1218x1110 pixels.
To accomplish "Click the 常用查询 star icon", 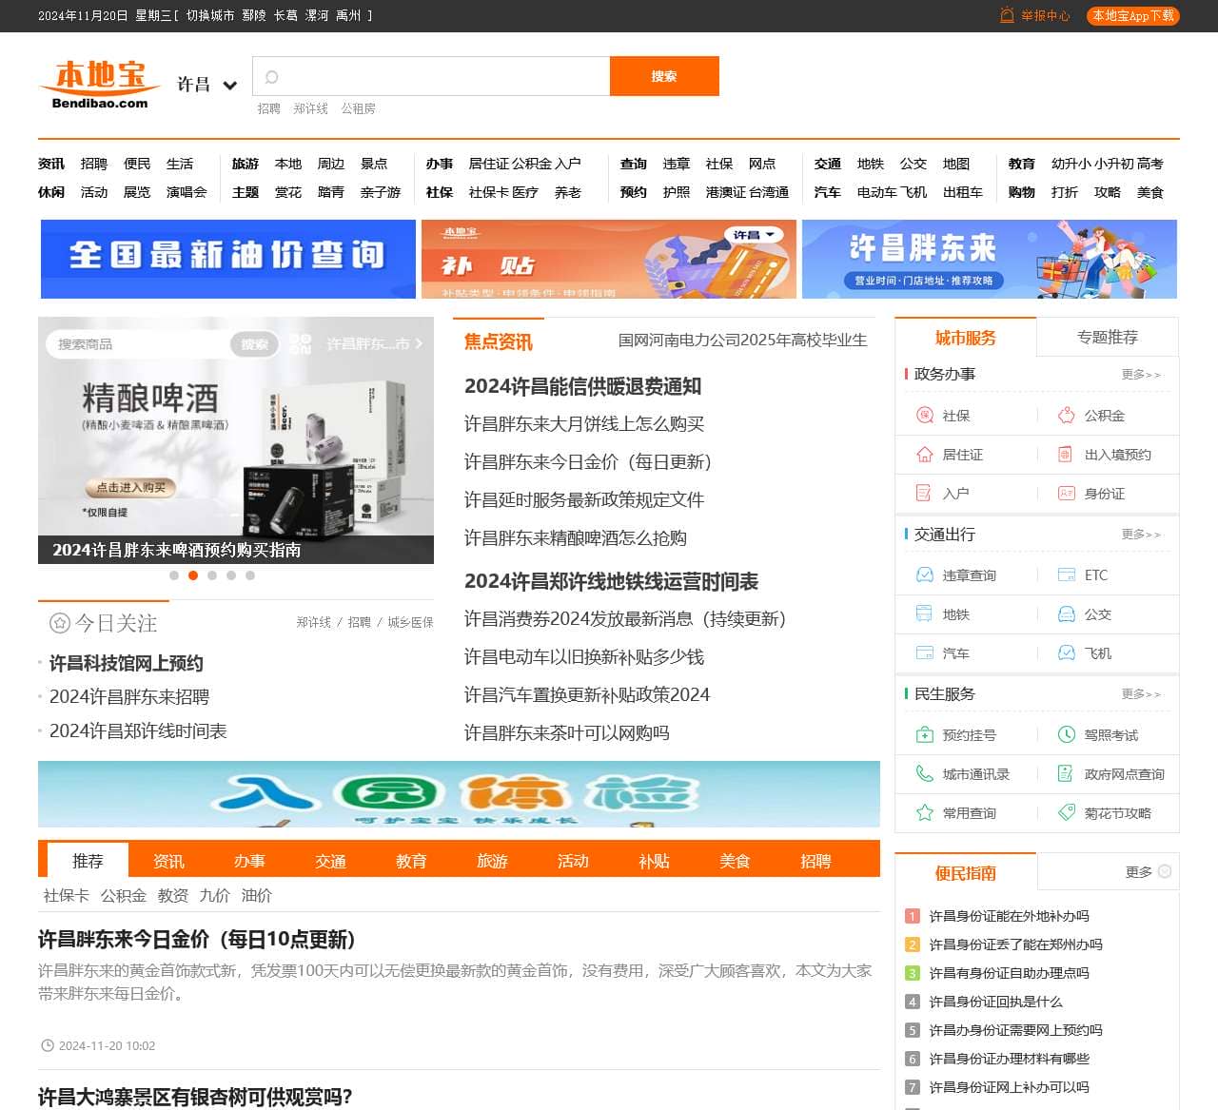I will click(x=924, y=813).
